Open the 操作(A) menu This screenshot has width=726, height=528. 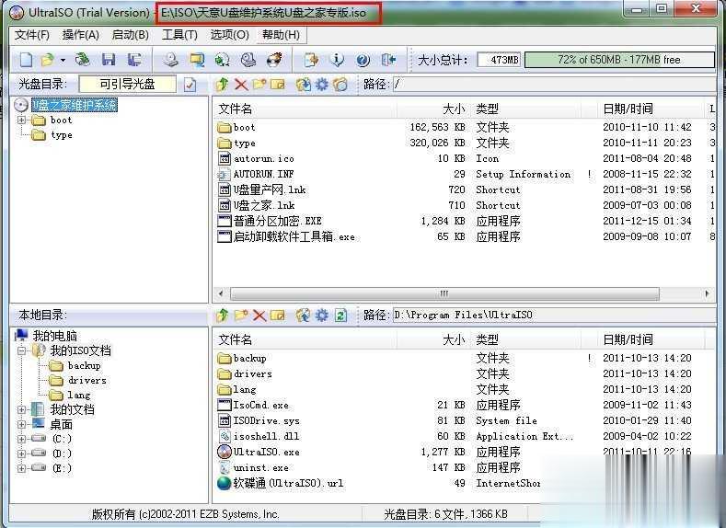(81, 35)
